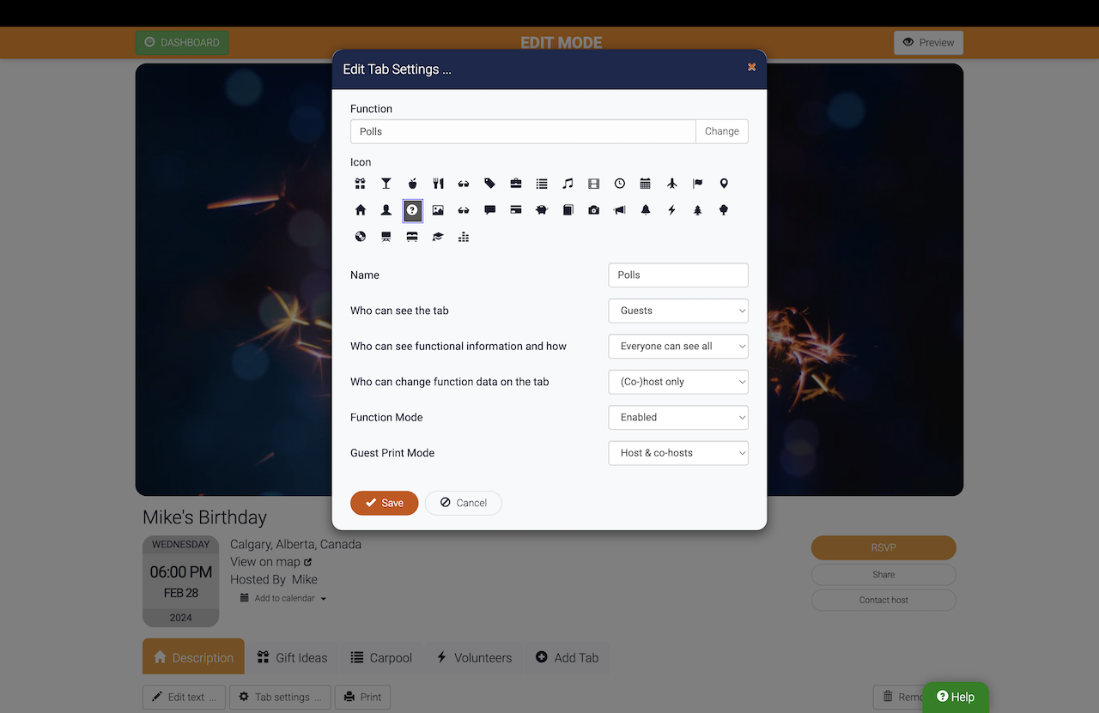Save the tab settings
1099x713 pixels.
click(384, 503)
